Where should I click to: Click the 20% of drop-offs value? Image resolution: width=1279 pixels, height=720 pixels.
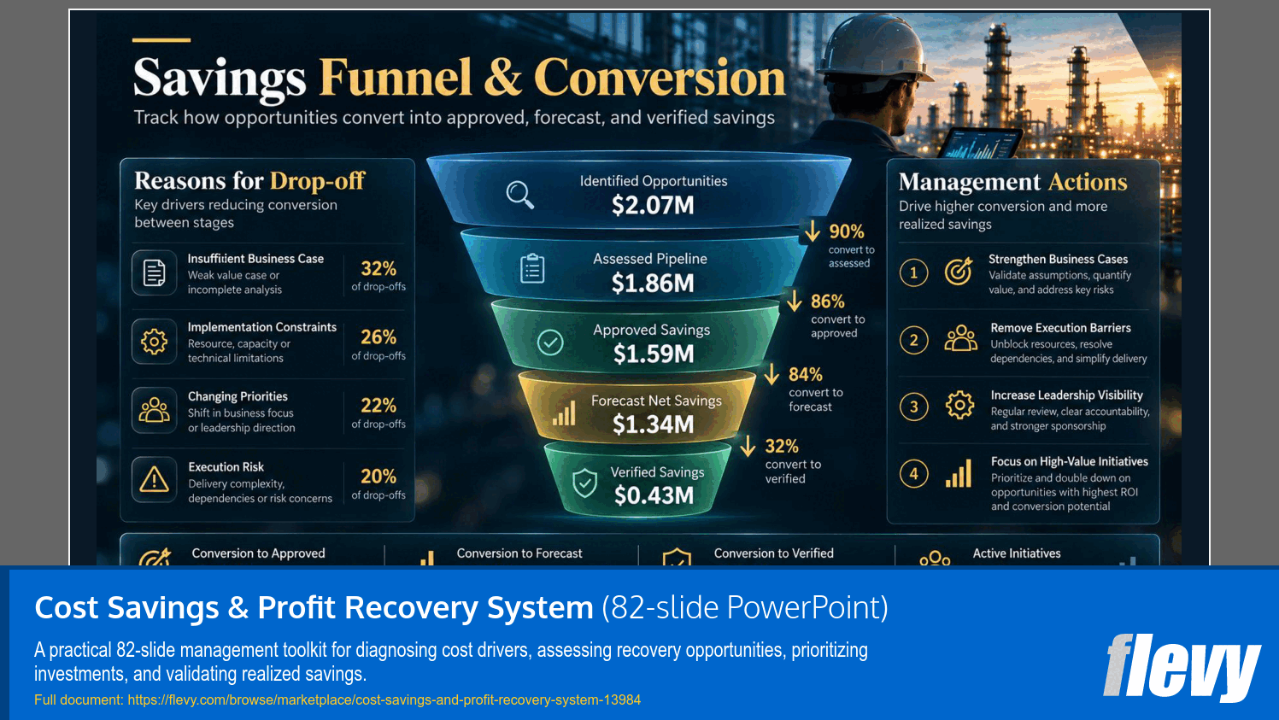pos(378,476)
